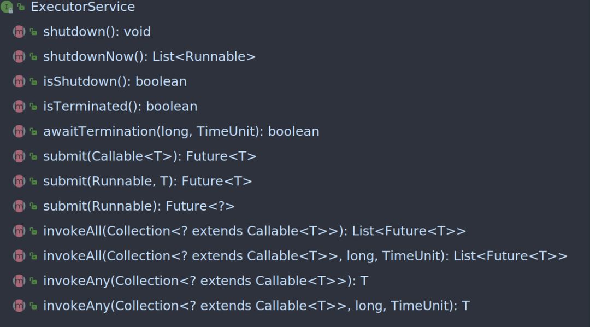This screenshot has width=590, height=327.
Task: Select invokeAny(Collection) method returning T
Action: click(x=205, y=281)
